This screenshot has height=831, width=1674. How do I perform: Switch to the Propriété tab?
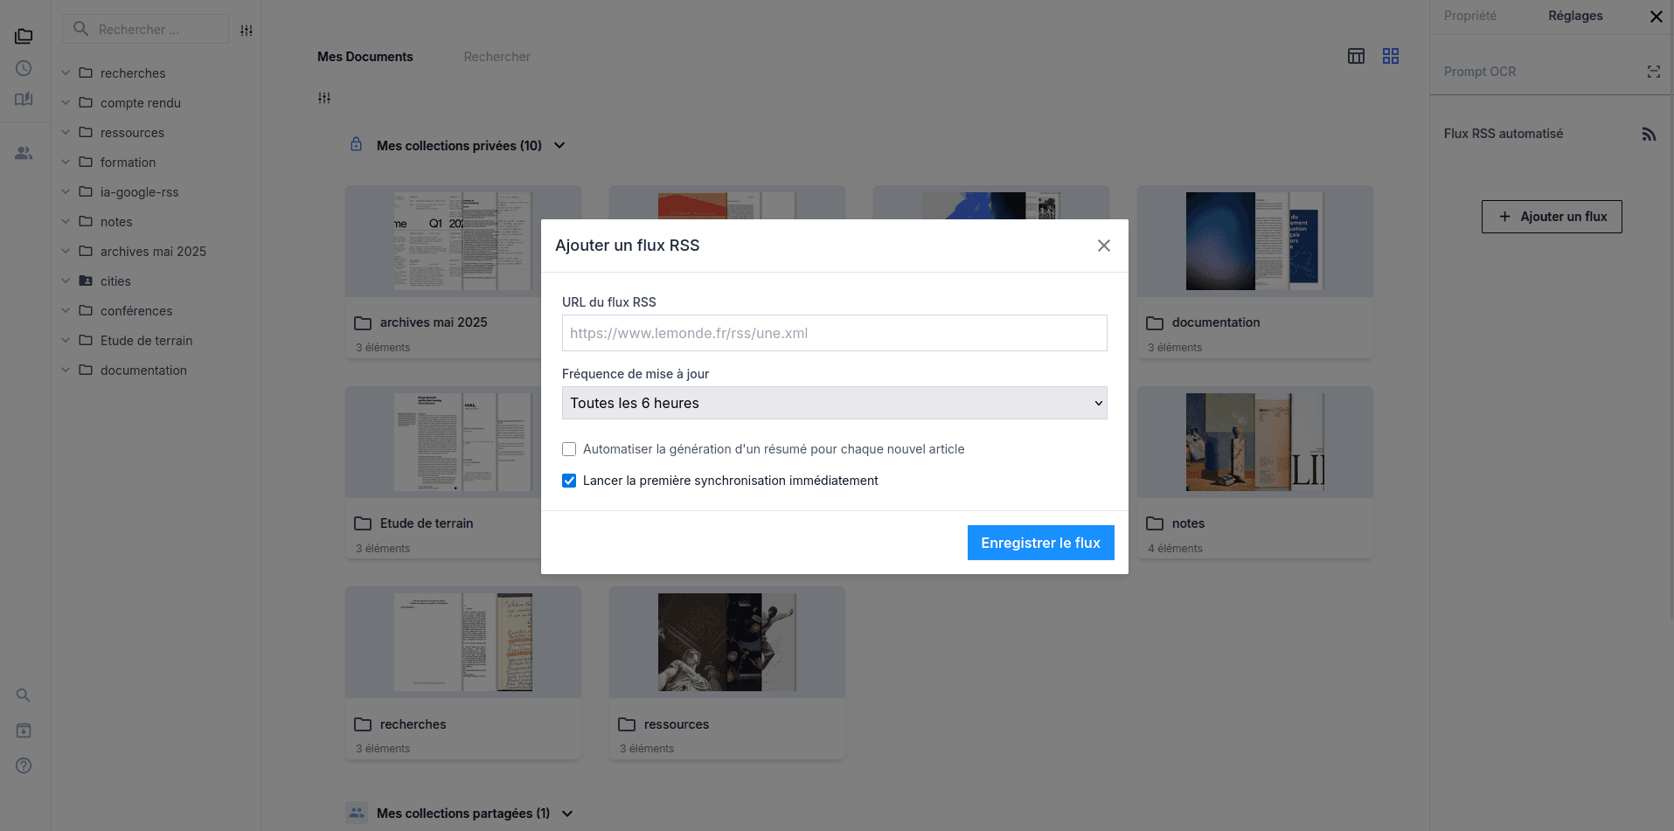click(x=1469, y=16)
